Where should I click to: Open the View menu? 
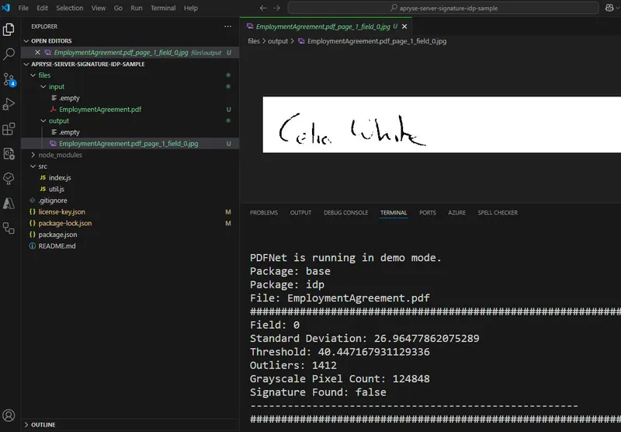[x=99, y=8]
